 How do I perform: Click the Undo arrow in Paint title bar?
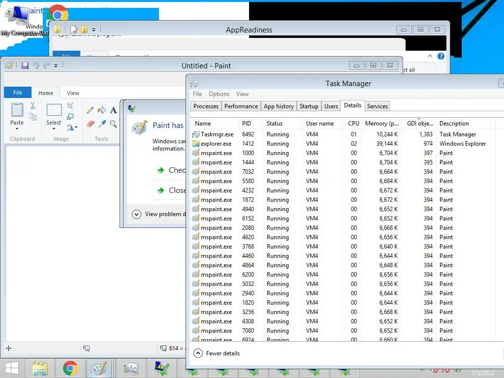point(36,65)
